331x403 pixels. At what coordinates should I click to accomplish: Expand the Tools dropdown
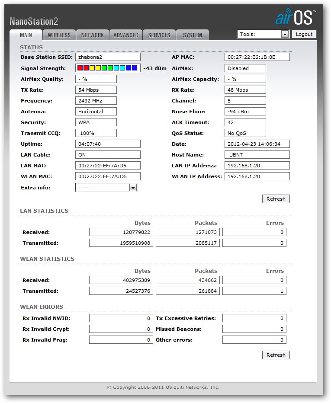[263, 34]
